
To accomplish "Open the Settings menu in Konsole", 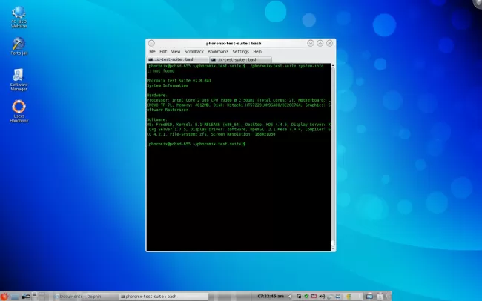I will point(240,52).
